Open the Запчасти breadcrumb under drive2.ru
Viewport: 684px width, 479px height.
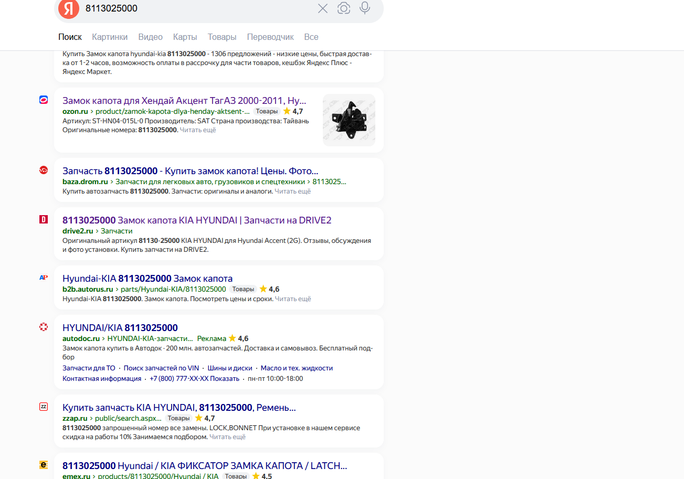point(117,231)
